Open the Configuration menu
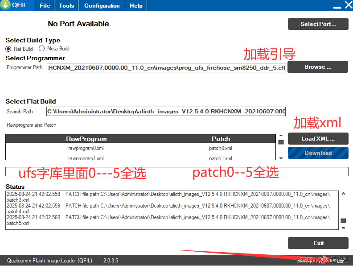 pyautogui.click(x=102, y=6)
